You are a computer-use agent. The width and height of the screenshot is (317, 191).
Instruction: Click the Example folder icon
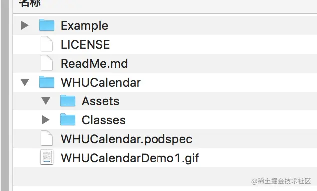click(x=47, y=25)
